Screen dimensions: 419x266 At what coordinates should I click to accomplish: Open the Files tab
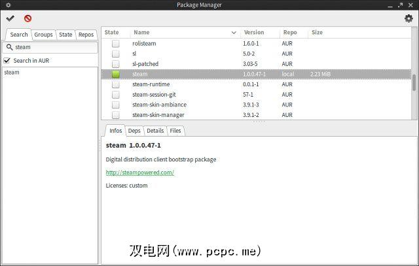point(175,131)
